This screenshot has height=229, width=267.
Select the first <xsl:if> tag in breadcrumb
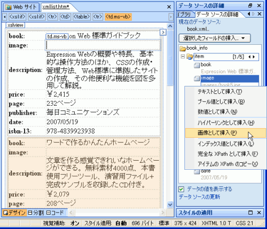(x=17, y=17)
